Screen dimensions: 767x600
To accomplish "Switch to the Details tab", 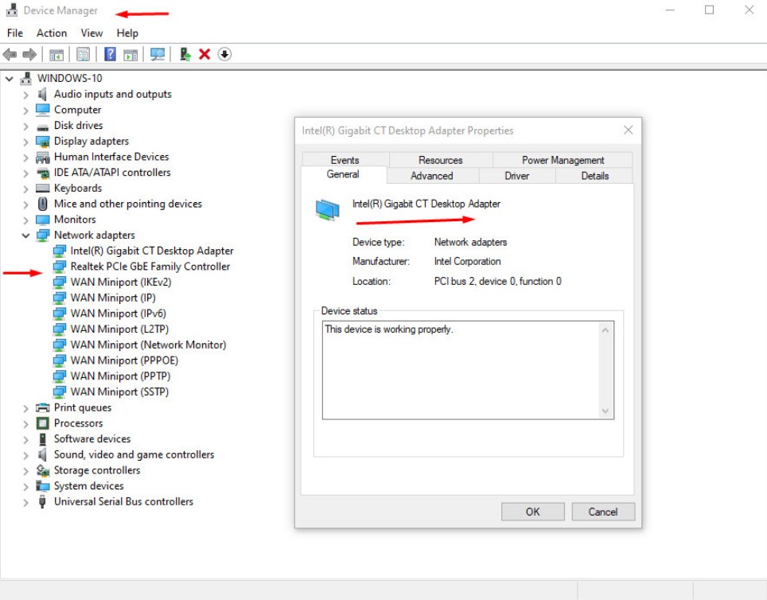I will pyautogui.click(x=595, y=176).
